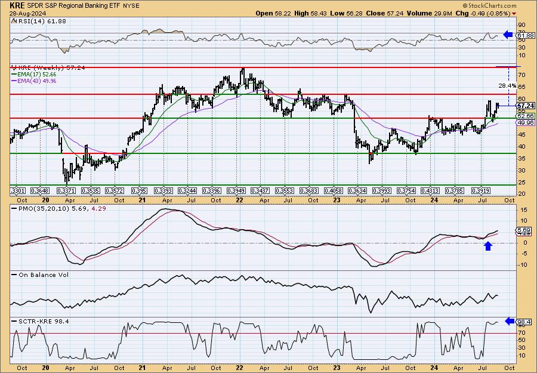Click the 0.3754 dividend value
This screenshot has height=373, width=537.
coord(406,190)
